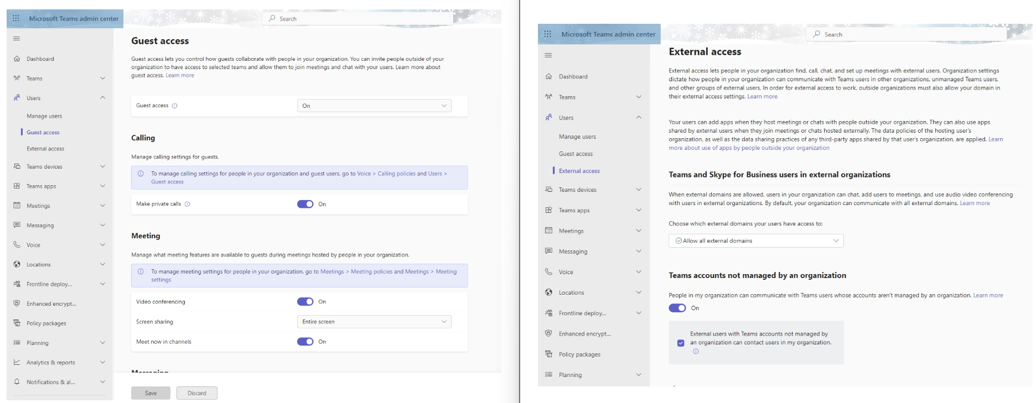1036x403 pixels.
Task: Select External access in Guest access window sidebar
Action: click(x=45, y=149)
